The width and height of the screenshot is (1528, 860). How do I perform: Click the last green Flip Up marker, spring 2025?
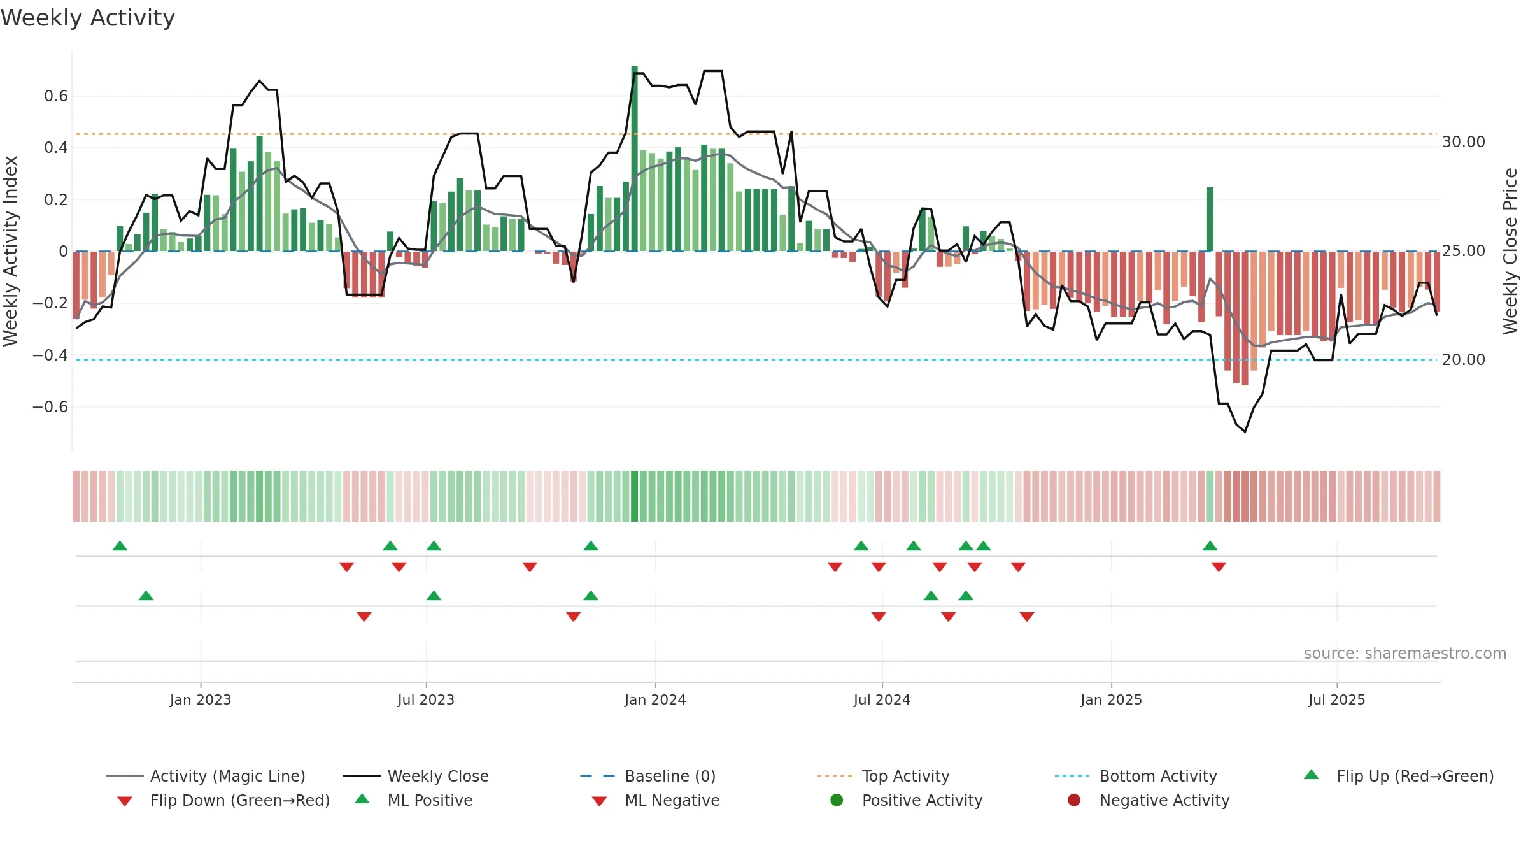click(1210, 546)
